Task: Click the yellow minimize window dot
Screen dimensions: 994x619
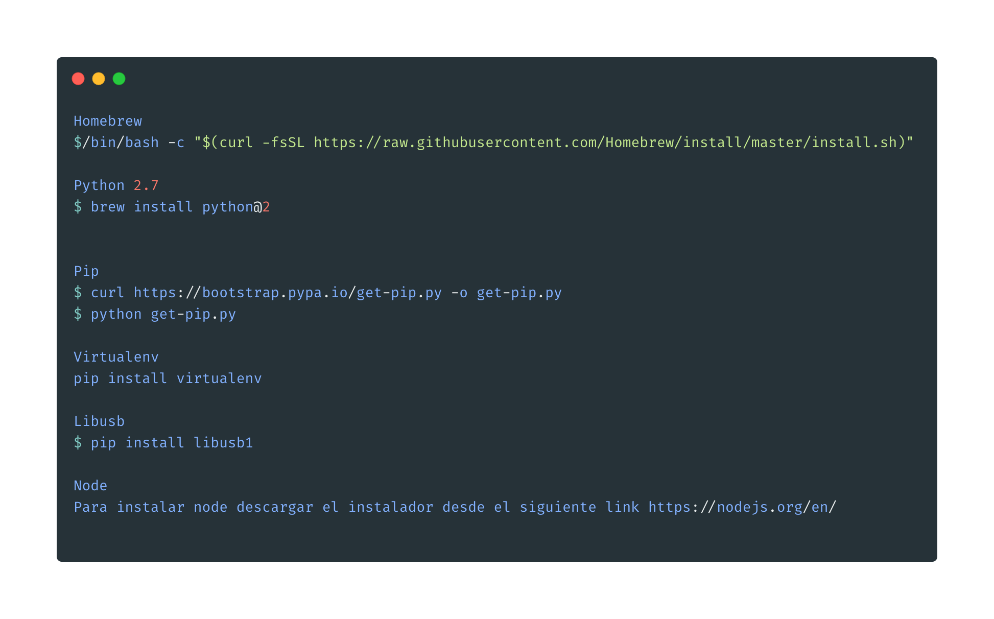Action: pyautogui.click(x=99, y=79)
